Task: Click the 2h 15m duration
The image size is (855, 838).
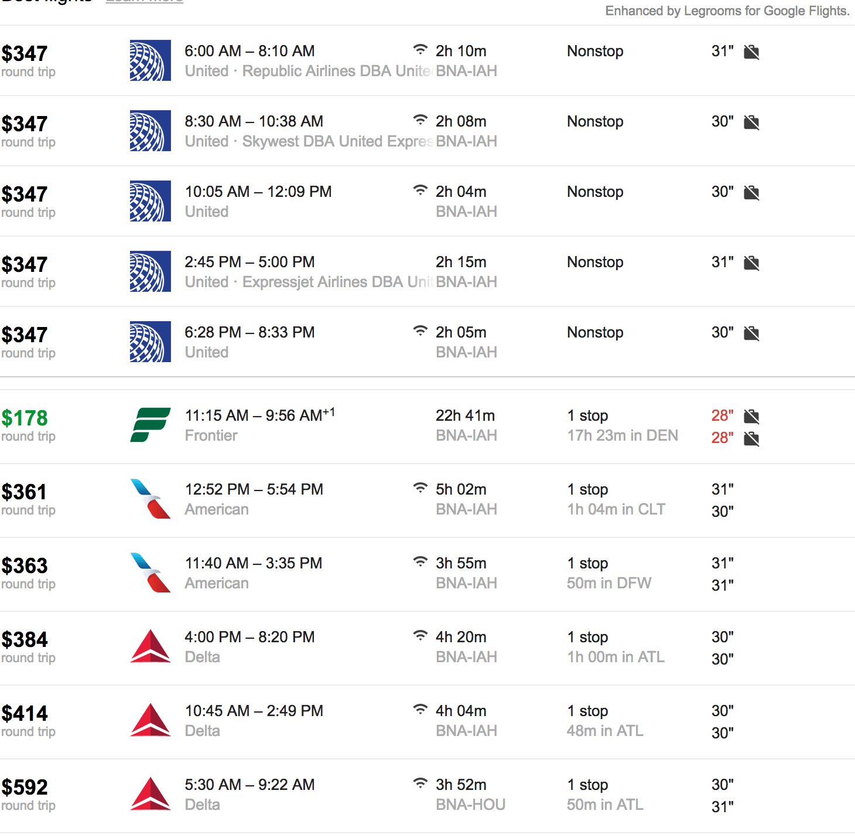Action: [x=461, y=262]
